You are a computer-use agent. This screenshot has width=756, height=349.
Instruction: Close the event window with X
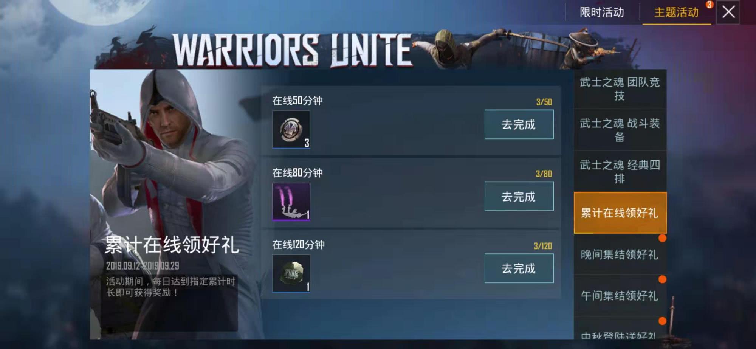[x=728, y=12]
